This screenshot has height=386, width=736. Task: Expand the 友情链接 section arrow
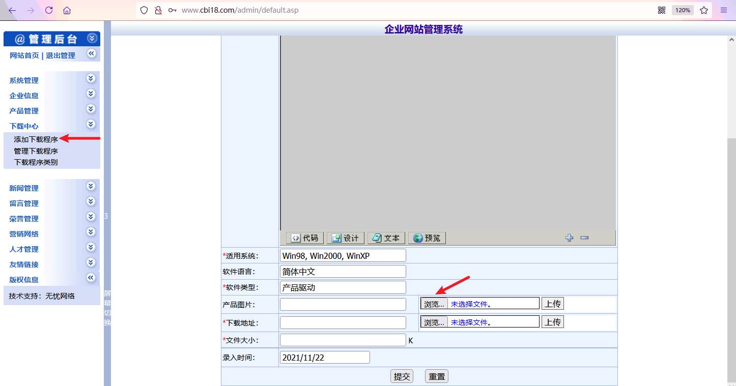(x=91, y=262)
